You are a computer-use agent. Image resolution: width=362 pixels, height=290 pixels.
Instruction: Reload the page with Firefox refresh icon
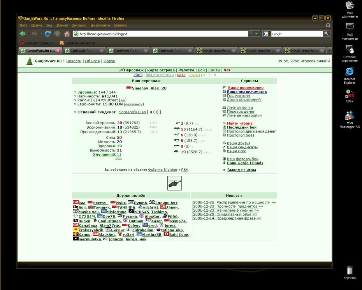48,34
